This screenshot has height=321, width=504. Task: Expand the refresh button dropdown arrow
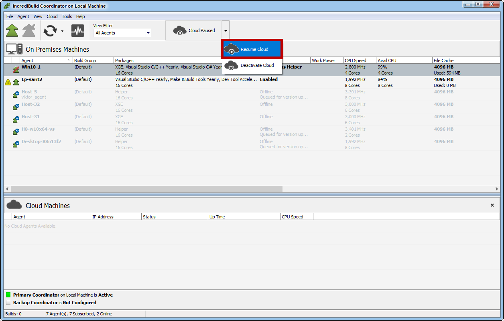[62, 31]
